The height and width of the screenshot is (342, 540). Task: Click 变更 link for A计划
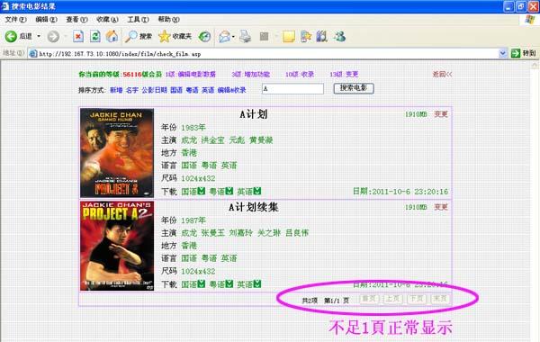[x=440, y=114]
